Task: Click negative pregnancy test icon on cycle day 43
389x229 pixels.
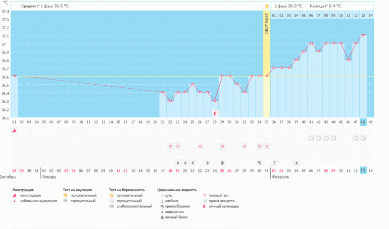Action: (326, 138)
